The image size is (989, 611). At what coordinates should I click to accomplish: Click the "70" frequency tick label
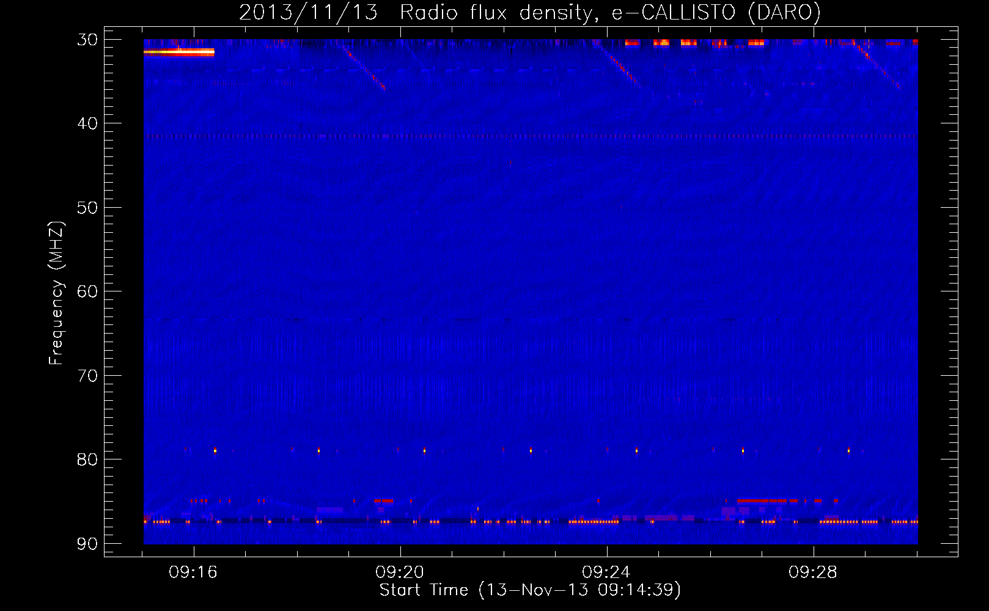coord(87,375)
